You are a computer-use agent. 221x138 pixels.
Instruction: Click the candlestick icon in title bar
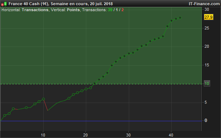4,4
